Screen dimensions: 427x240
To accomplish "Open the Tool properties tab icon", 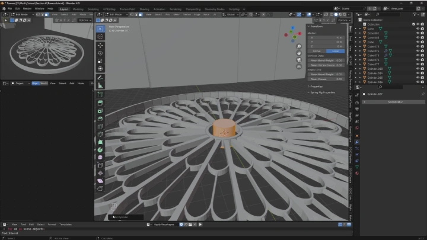I will point(357,95).
